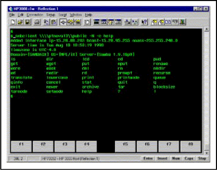Open the Help menu
Viewport: 217px width, 170px height.
[x=88, y=15]
